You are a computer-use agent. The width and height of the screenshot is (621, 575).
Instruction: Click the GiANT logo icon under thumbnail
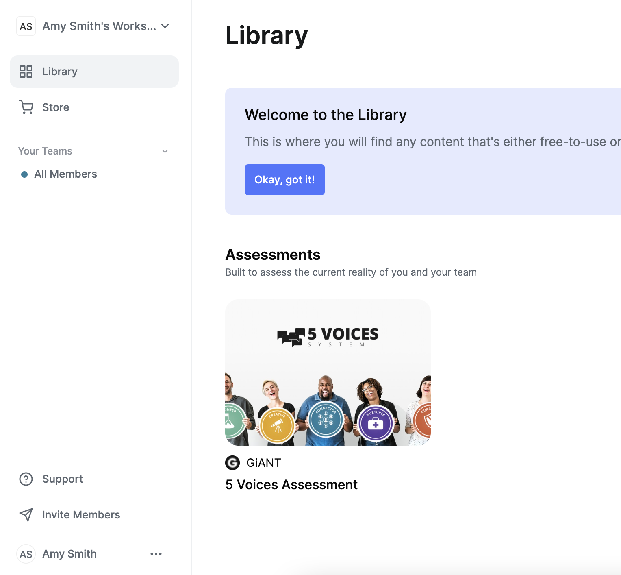[x=232, y=463]
